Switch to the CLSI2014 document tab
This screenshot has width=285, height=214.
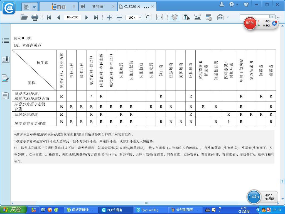(136, 6)
